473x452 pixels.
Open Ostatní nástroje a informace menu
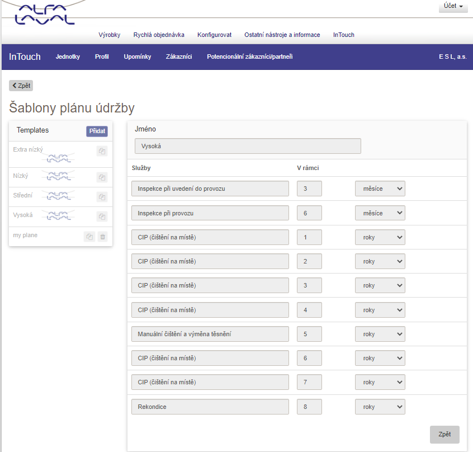click(282, 35)
